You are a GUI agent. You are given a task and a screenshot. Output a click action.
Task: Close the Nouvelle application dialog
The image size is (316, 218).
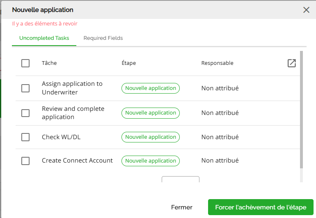click(306, 10)
